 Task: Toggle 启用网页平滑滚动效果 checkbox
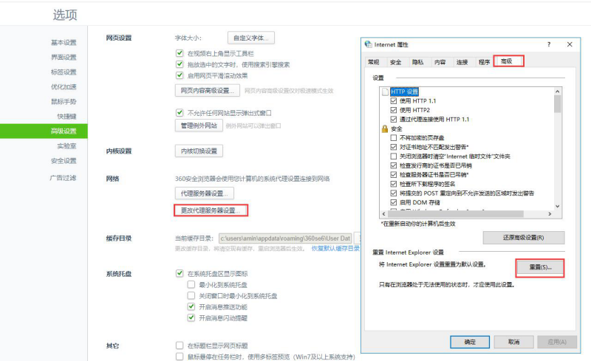click(180, 75)
